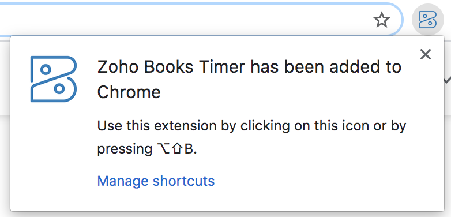The image size is (451, 217).
Task: Click the Zoho Books Timer extension toolbar icon
Action: point(428,20)
